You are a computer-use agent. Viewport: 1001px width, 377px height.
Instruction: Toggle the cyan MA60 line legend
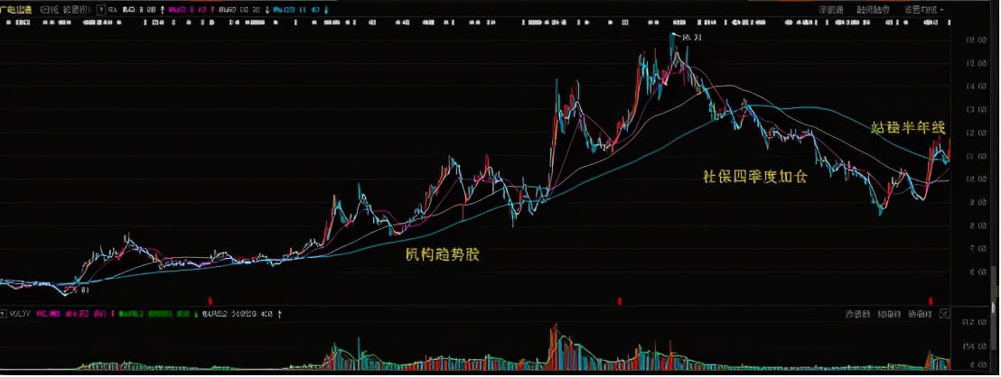[282, 9]
